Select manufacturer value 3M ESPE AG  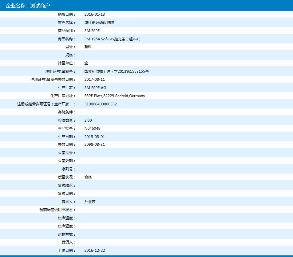point(95,88)
